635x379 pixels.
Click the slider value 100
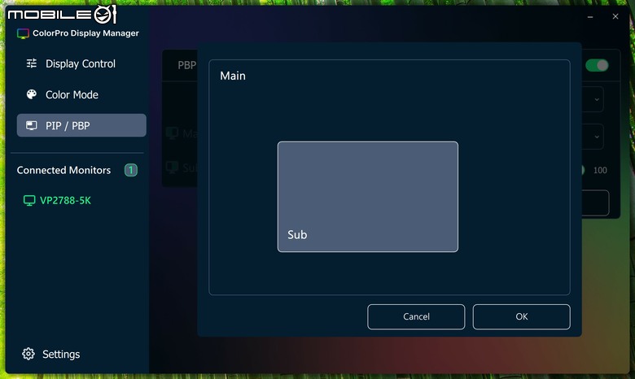click(600, 170)
